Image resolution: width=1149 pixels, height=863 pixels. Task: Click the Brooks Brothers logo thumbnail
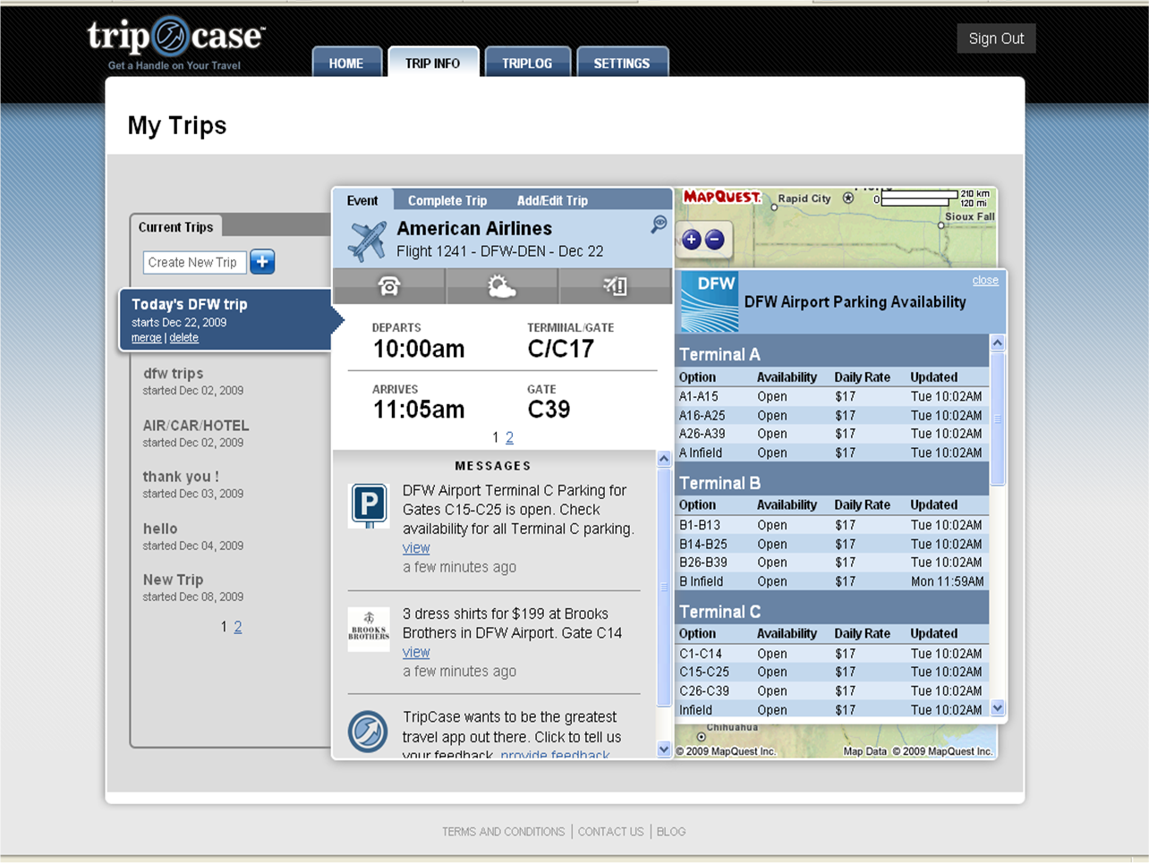coord(369,630)
